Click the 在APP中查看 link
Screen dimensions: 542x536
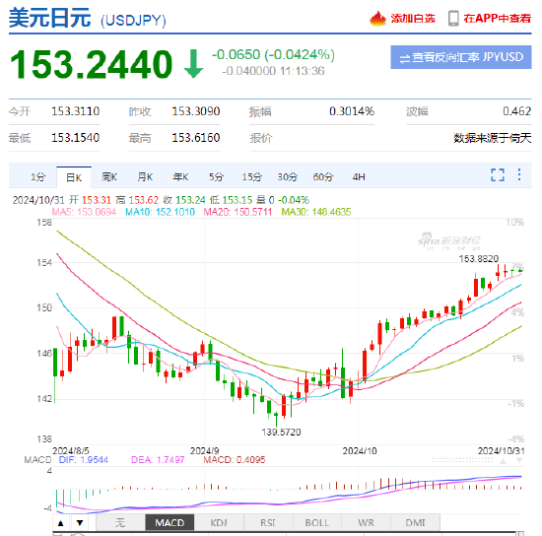coord(497,19)
